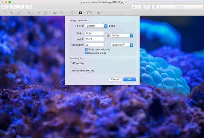
Task: Confirm resize with the OK button
Action: click(130, 79)
